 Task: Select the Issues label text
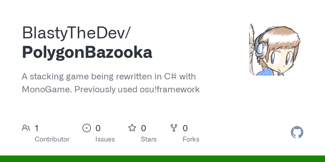pos(105,139)
